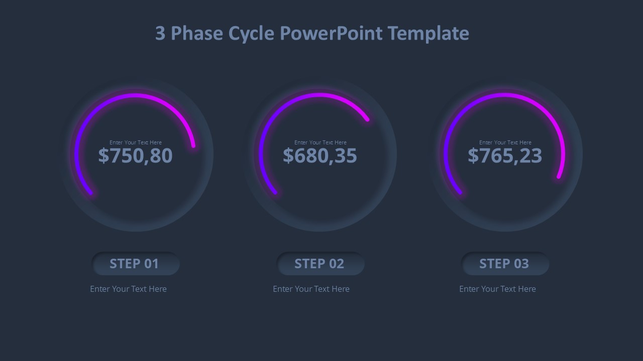
Task: Select the small placeholder text above $680,35
Action: click(320, 142)
